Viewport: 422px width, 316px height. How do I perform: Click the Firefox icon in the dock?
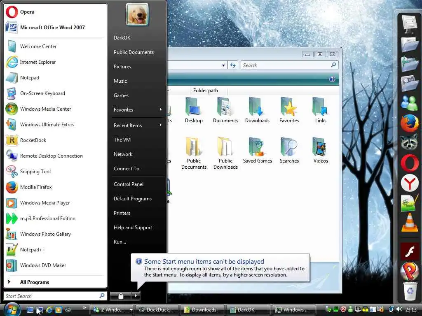tap(409, 123)
